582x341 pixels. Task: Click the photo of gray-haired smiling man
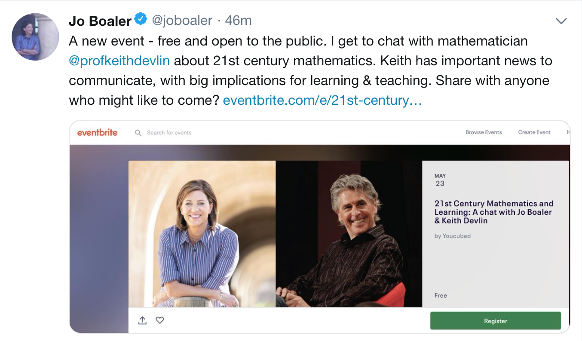(349, 234)
